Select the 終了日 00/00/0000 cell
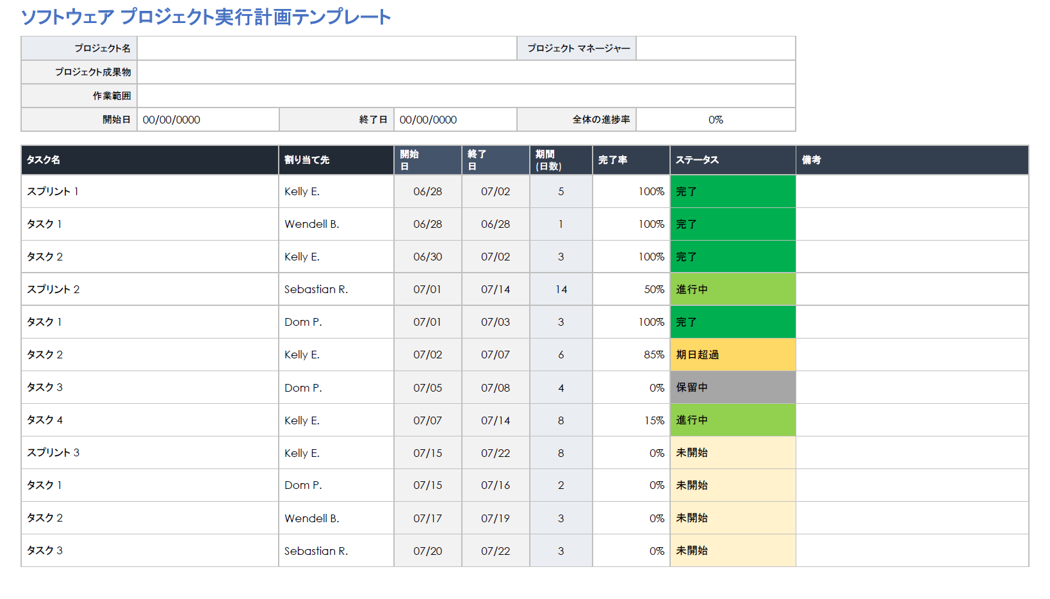The width and height of the screenshot is (1050, 599). click(455, 120)
